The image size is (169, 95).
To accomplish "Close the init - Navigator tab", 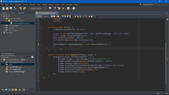I will coord(13,54).
